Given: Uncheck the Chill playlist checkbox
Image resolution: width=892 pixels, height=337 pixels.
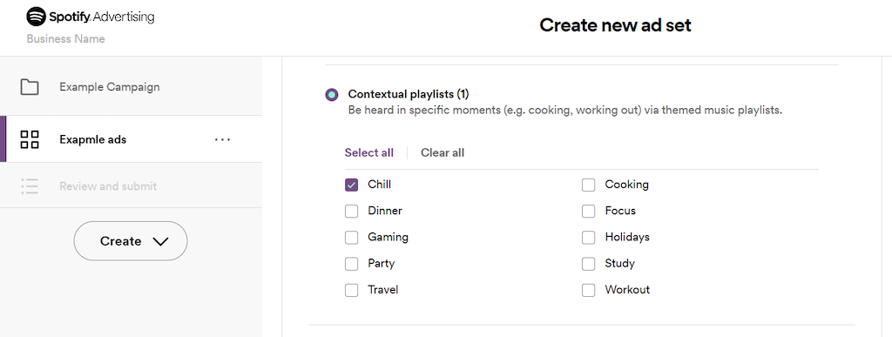Looking at the screenshot, I should click(x=352, y=185).
